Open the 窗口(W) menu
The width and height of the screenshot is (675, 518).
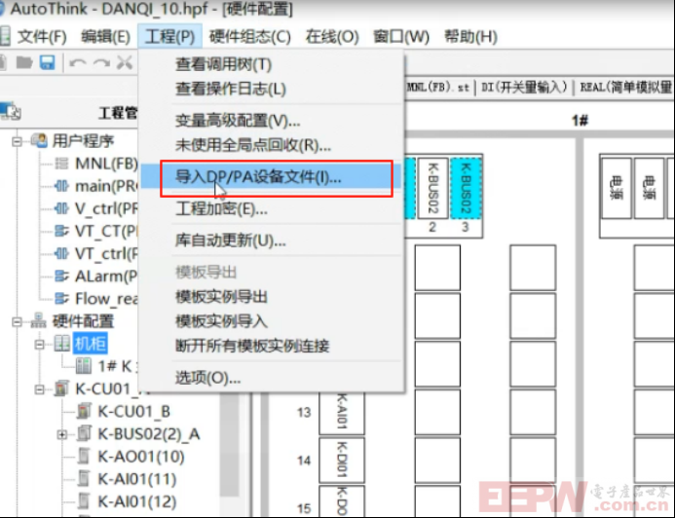(401, 37)
